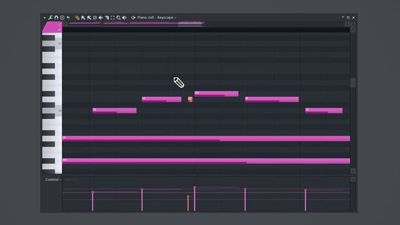Screen dimensions: 400x225
Task: Click the highlighted grey piano key by first melody note
Action: 52,111
